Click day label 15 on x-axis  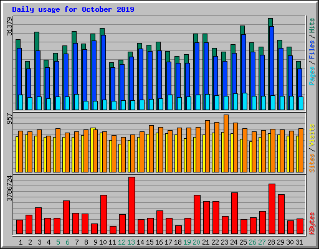click(x=150, y=242)
